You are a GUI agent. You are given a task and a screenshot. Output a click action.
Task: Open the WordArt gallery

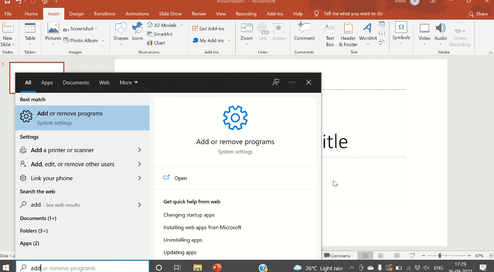click(368, 34)
